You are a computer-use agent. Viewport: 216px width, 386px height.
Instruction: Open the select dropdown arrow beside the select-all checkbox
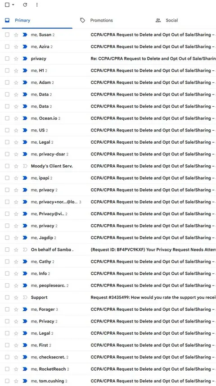13,5
